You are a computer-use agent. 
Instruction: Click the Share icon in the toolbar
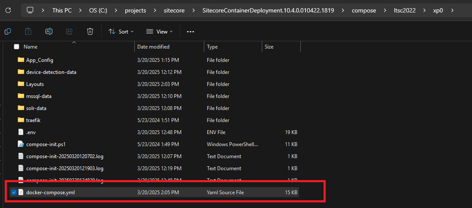[70, 31]
